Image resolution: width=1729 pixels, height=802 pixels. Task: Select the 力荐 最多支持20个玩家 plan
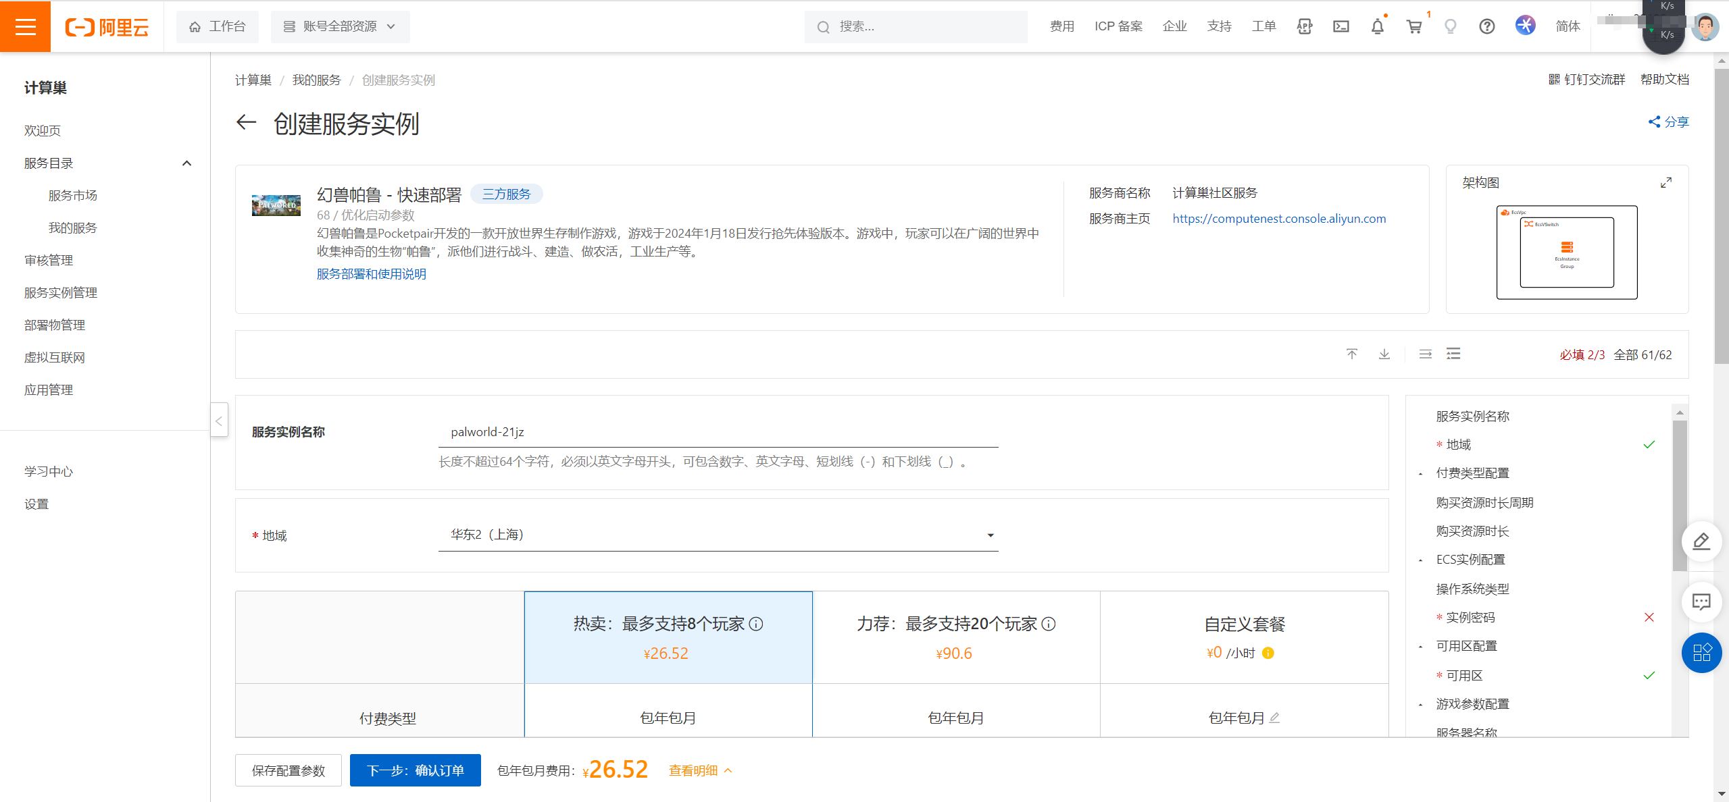tap(956, 637)
